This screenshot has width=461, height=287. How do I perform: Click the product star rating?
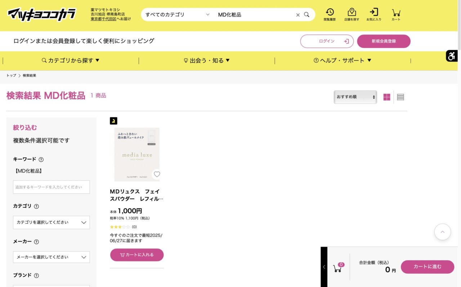click(x=120, y=227)
